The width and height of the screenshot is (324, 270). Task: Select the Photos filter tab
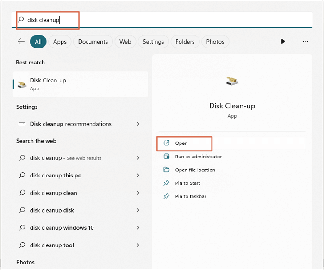coord(215,42)
